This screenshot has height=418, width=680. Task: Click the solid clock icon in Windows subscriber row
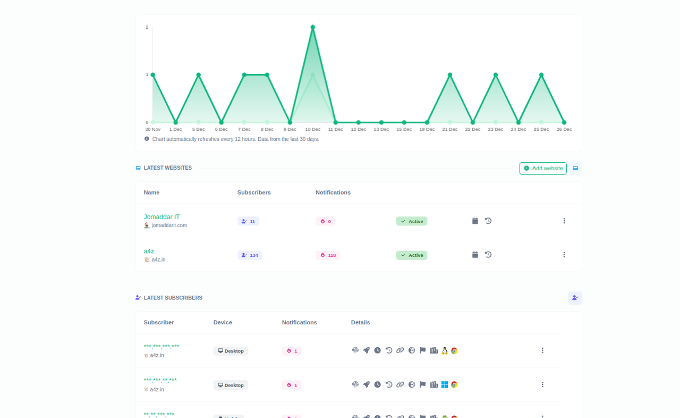click(x=378, y=384)
